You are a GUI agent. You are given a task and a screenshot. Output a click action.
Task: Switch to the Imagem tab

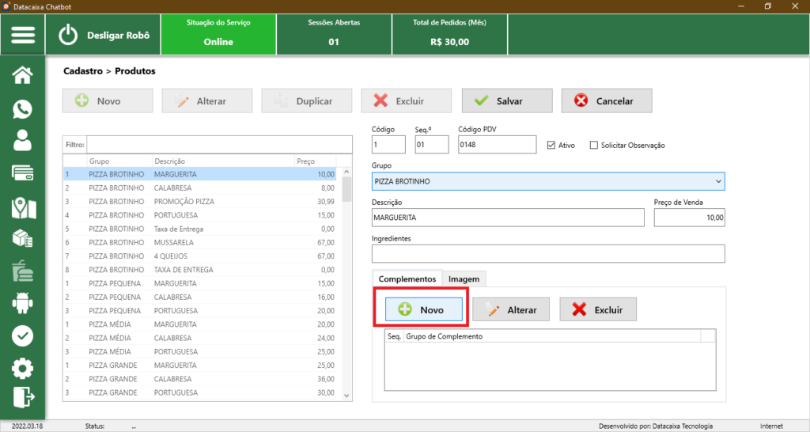464,279
